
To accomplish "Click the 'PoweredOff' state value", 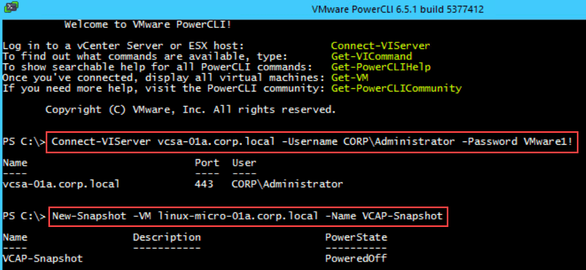I will point(356,258).
